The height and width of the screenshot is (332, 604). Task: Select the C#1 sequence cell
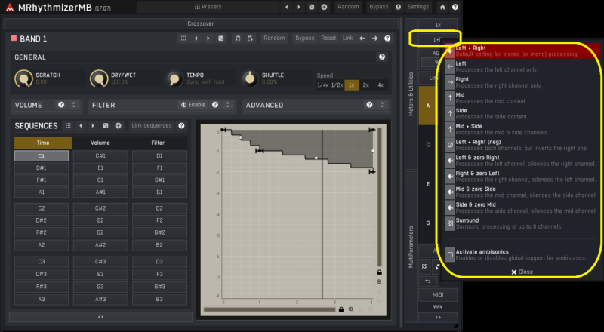tap(100, 155)
